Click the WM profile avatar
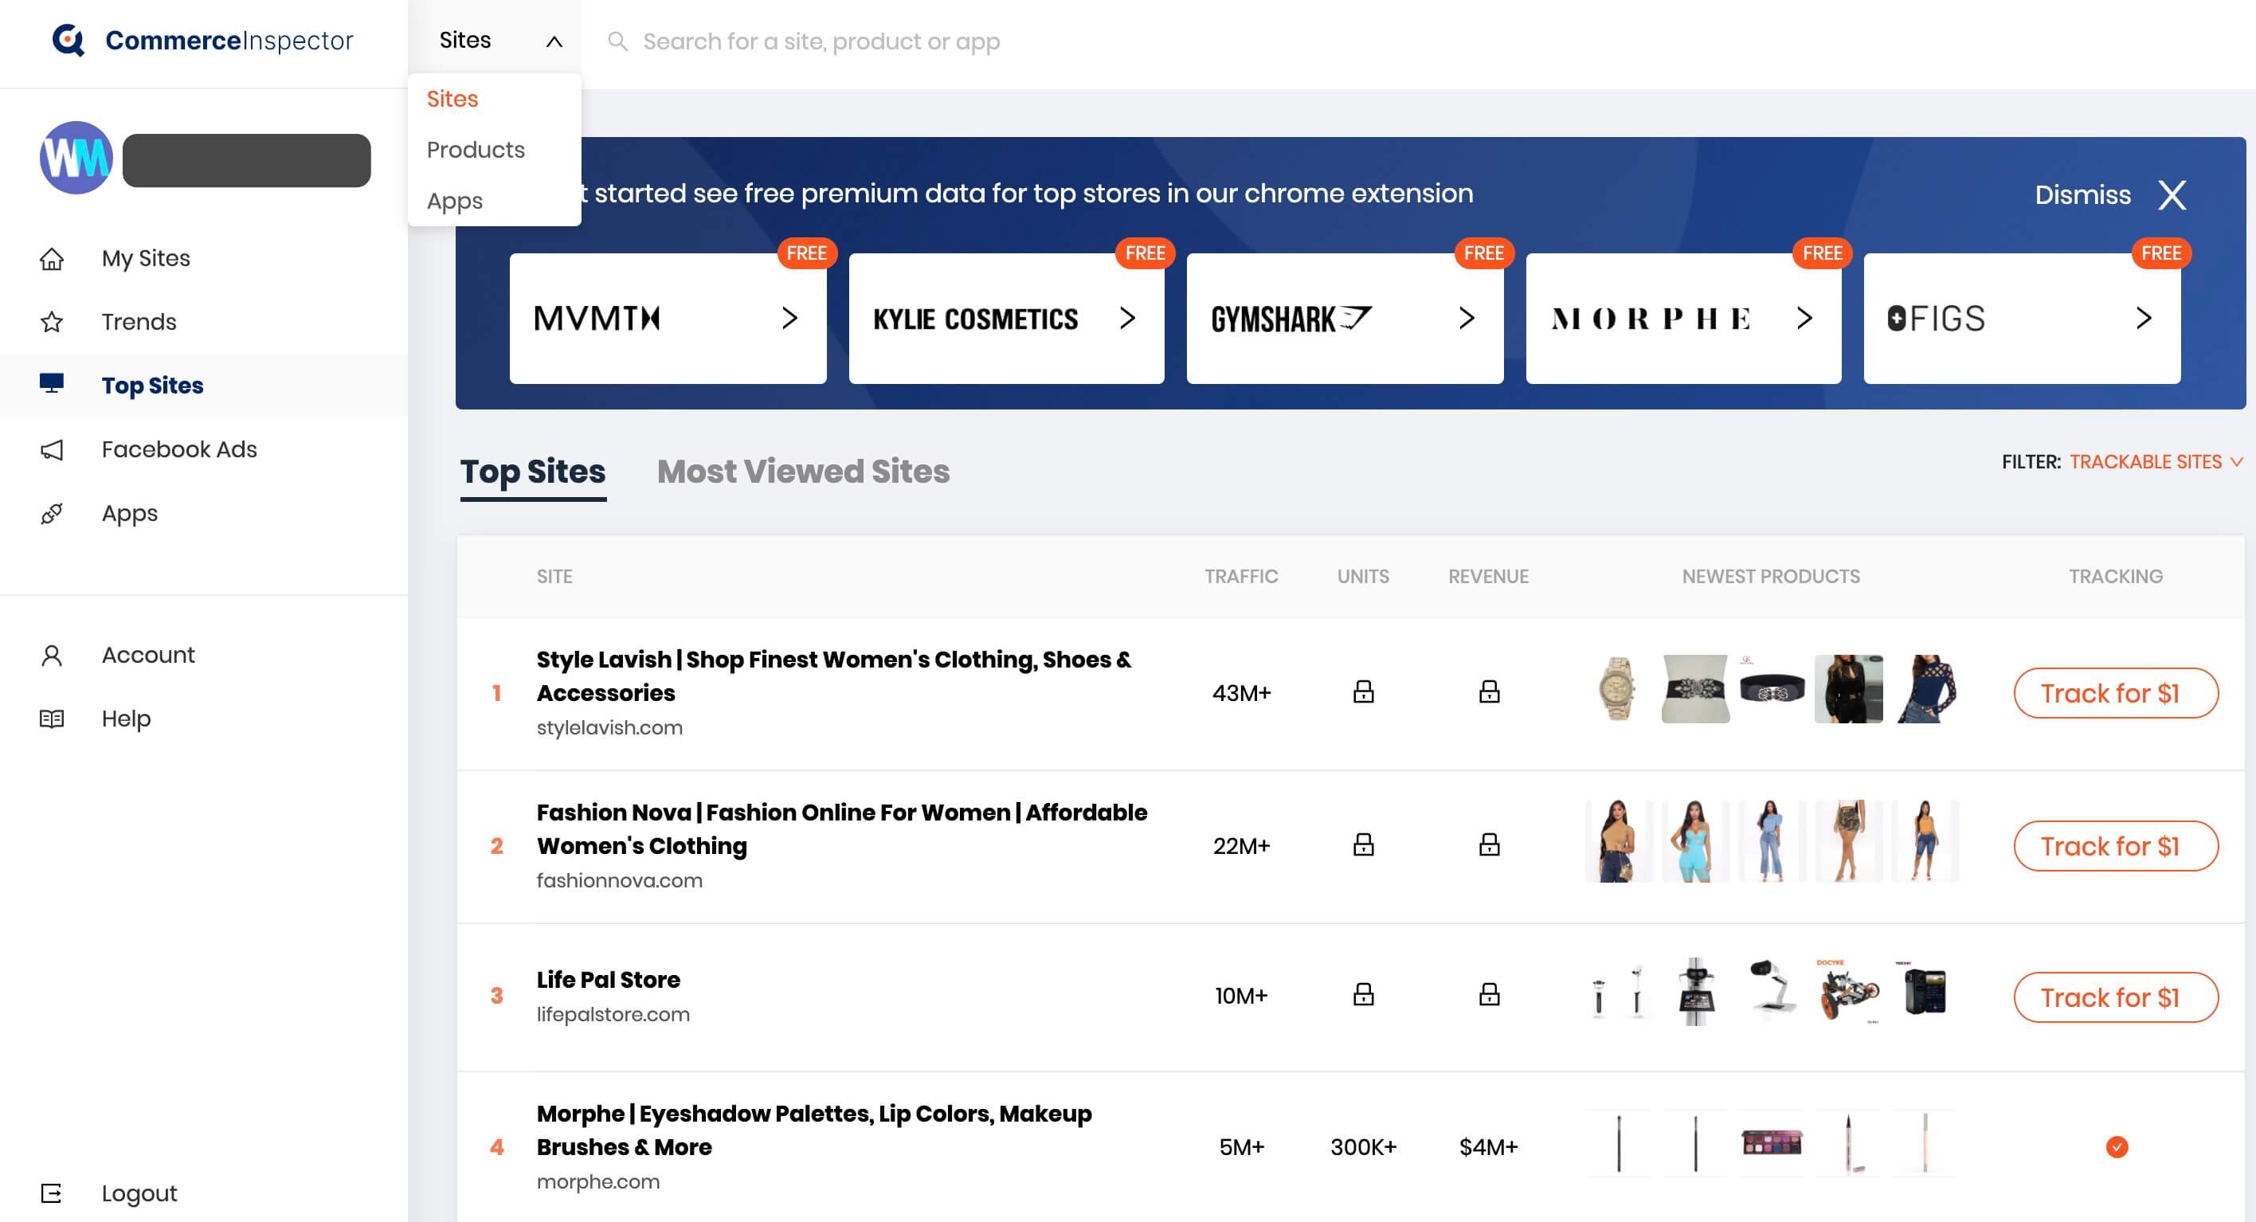Screen dimensions: 2256x1222 click(76, 158)
